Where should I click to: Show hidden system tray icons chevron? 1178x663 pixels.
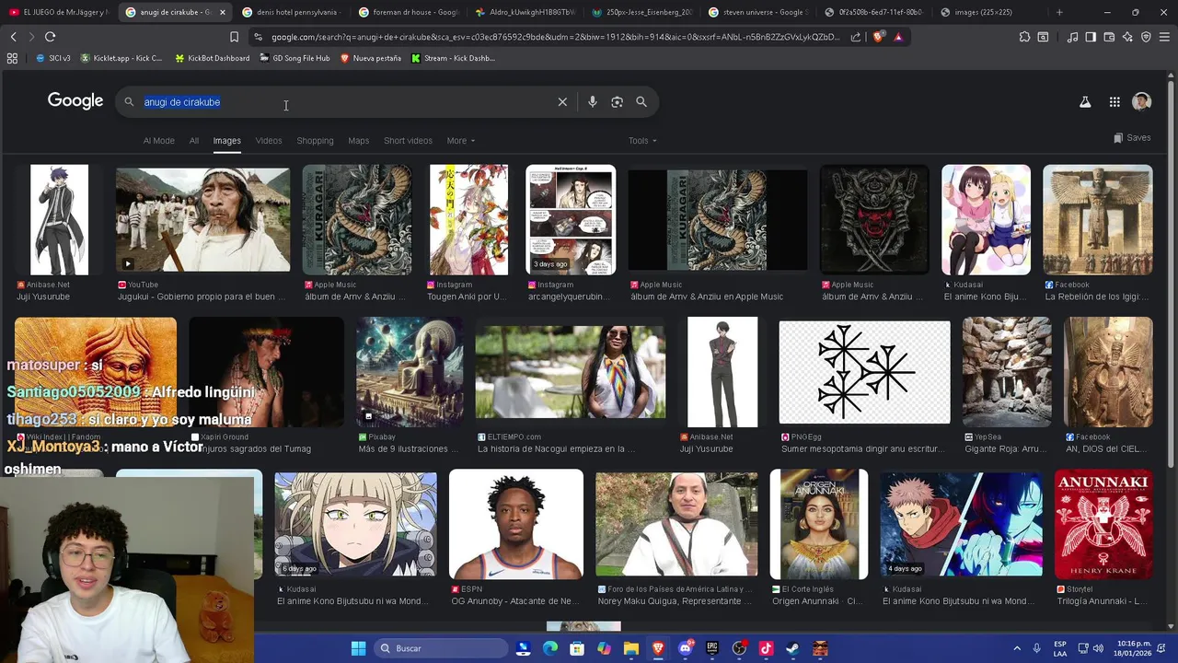coord(1017,648)
